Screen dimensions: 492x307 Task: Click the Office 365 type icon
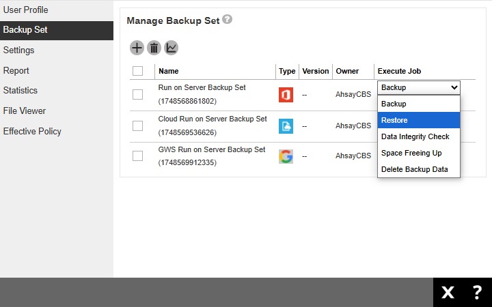tap(286, 95)
